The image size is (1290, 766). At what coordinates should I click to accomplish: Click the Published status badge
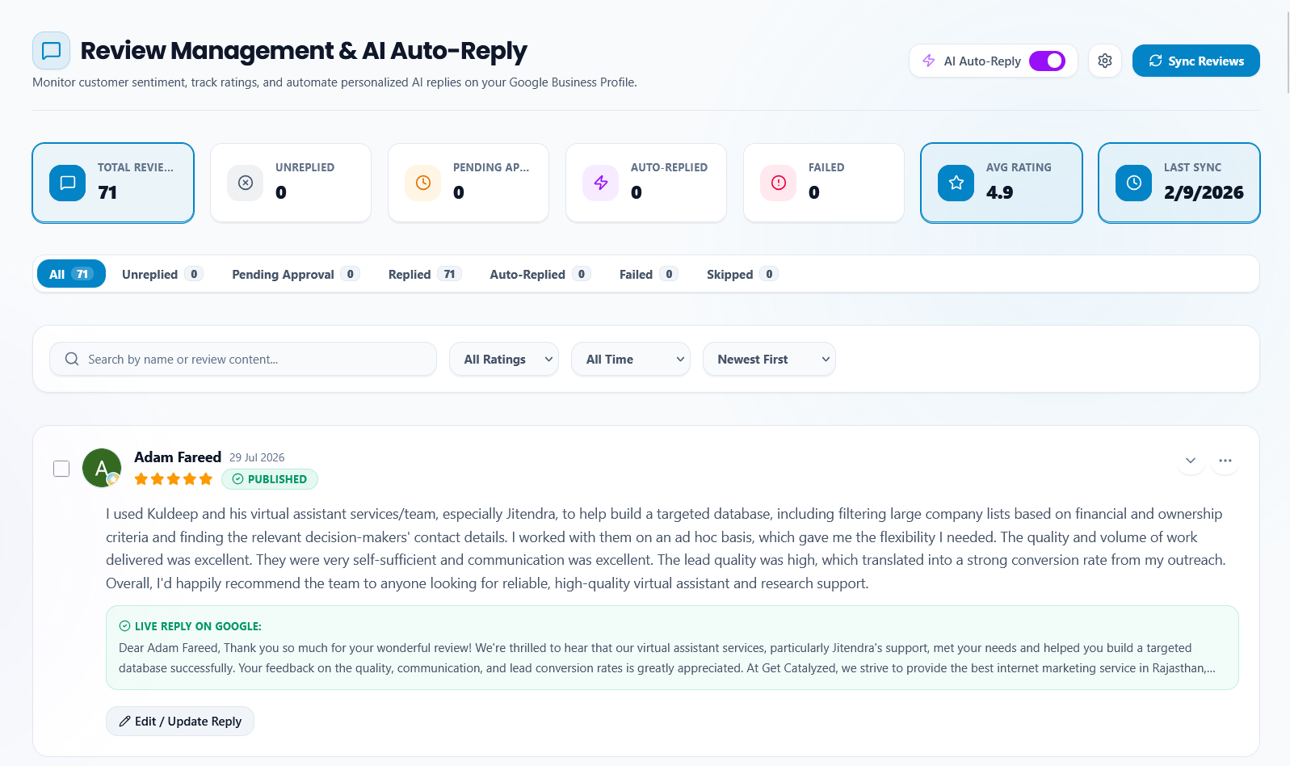click(x=270, y=479)
